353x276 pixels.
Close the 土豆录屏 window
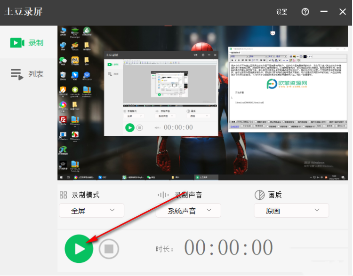click(342, 12)
